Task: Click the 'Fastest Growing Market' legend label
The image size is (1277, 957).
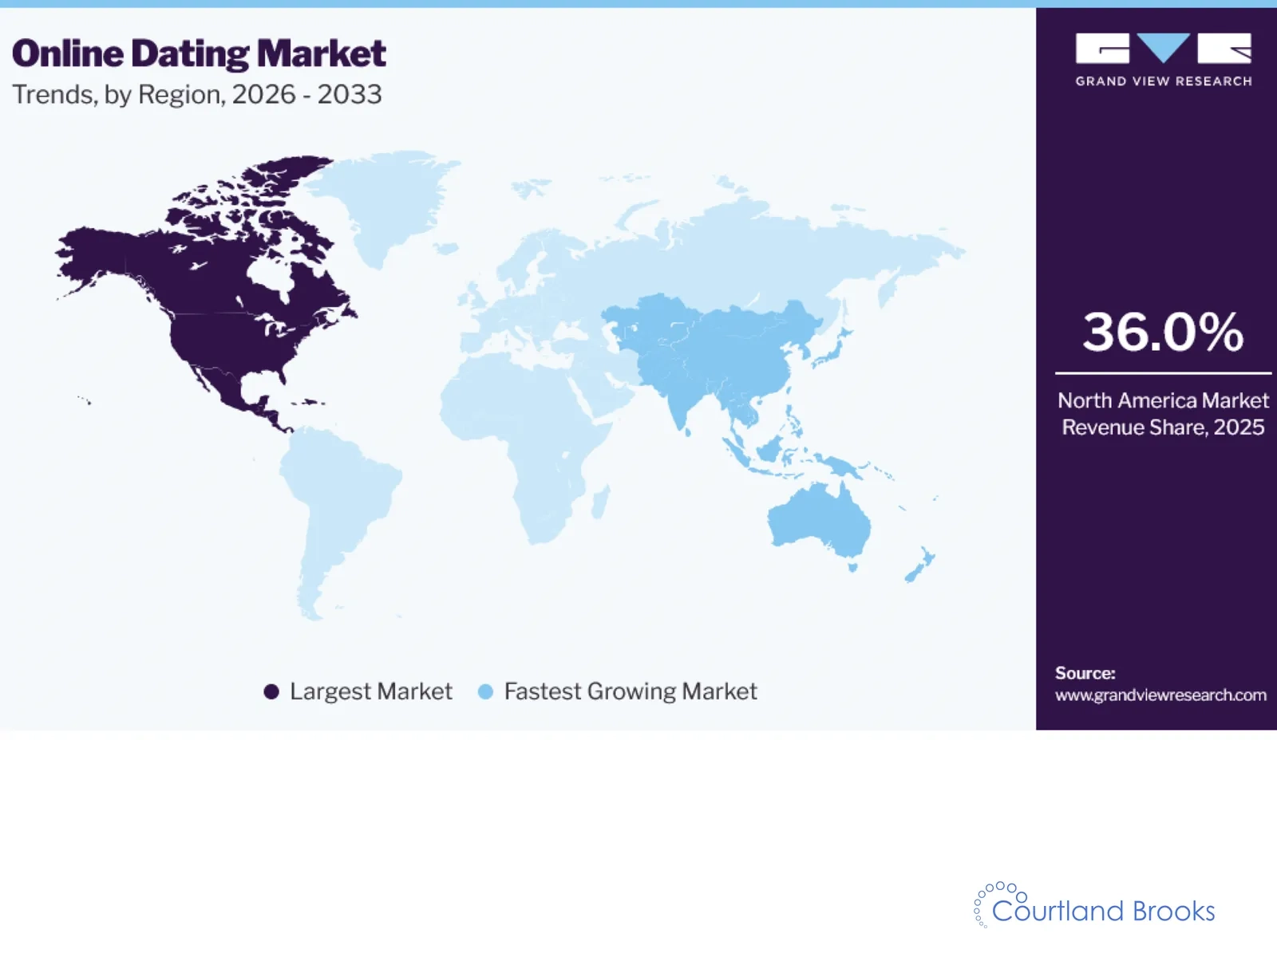Action: (x=631, y=691)
